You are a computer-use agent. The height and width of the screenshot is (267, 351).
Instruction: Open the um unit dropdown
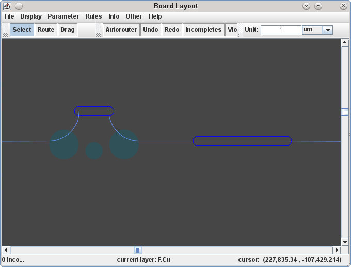click(327, 30)
